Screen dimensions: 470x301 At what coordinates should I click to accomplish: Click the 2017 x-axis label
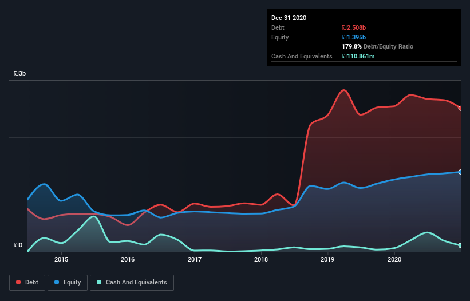[195, 259]
